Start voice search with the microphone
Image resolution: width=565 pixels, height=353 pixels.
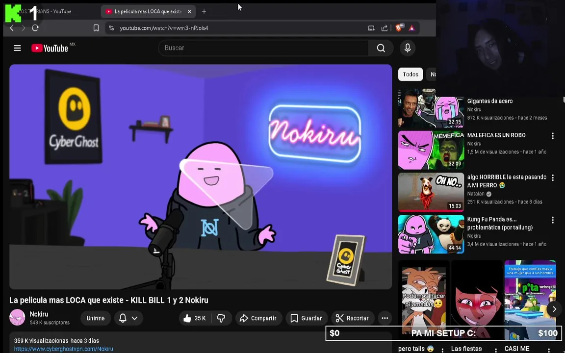click(408, 48)
